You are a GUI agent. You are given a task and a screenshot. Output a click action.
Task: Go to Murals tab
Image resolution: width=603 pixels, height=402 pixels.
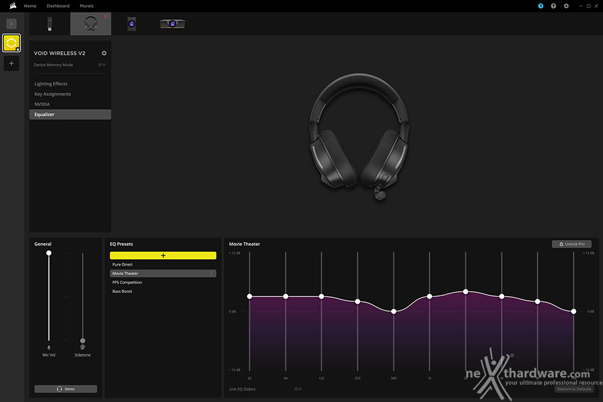[x=86, y=6]
